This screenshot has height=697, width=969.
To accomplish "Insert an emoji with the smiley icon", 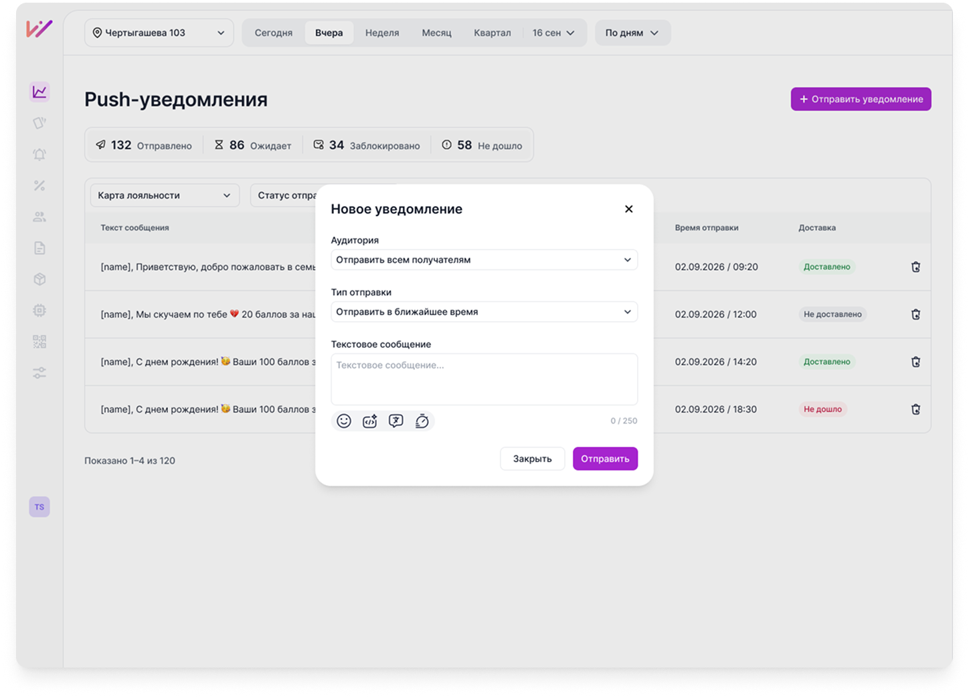I will [344, 421].
